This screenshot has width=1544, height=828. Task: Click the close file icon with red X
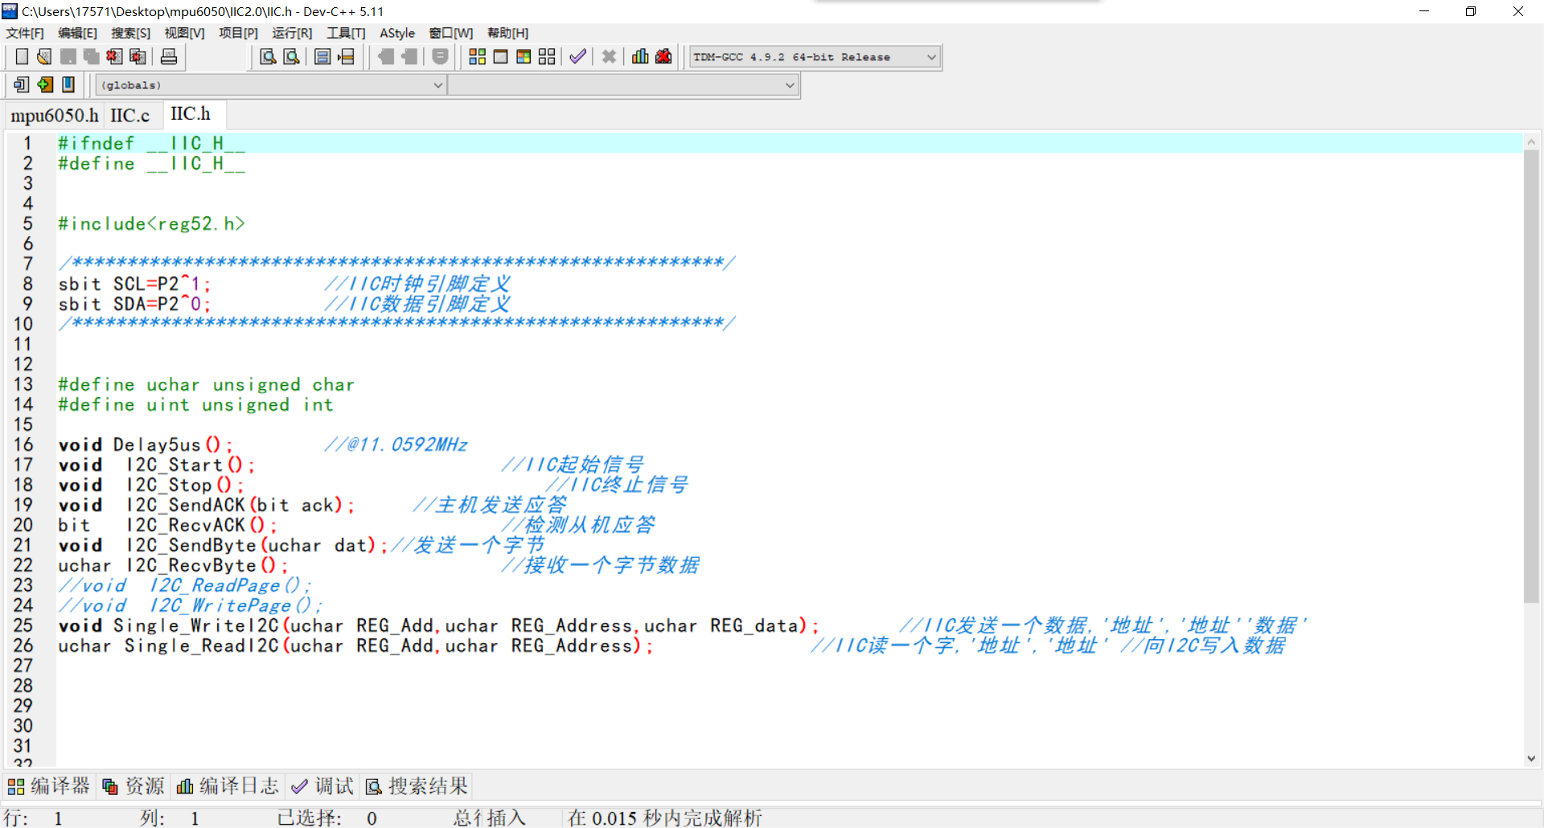[115, 57]
